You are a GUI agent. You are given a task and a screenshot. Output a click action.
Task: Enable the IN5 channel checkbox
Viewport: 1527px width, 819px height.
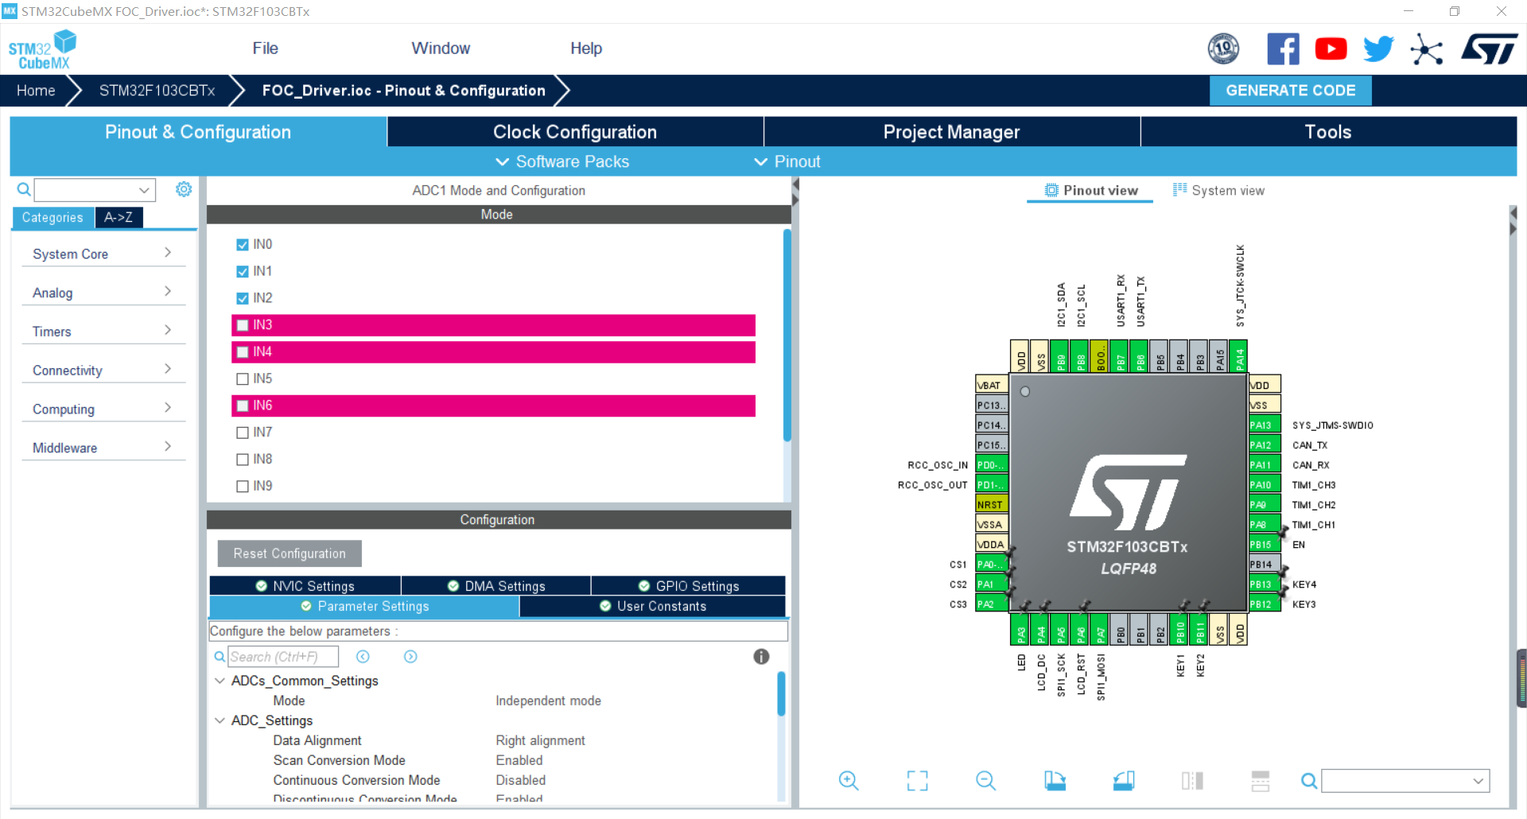point(243,379)
